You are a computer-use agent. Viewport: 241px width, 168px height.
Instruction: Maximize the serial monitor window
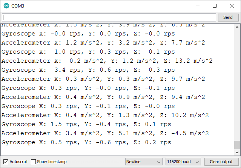tap(214, 6)
